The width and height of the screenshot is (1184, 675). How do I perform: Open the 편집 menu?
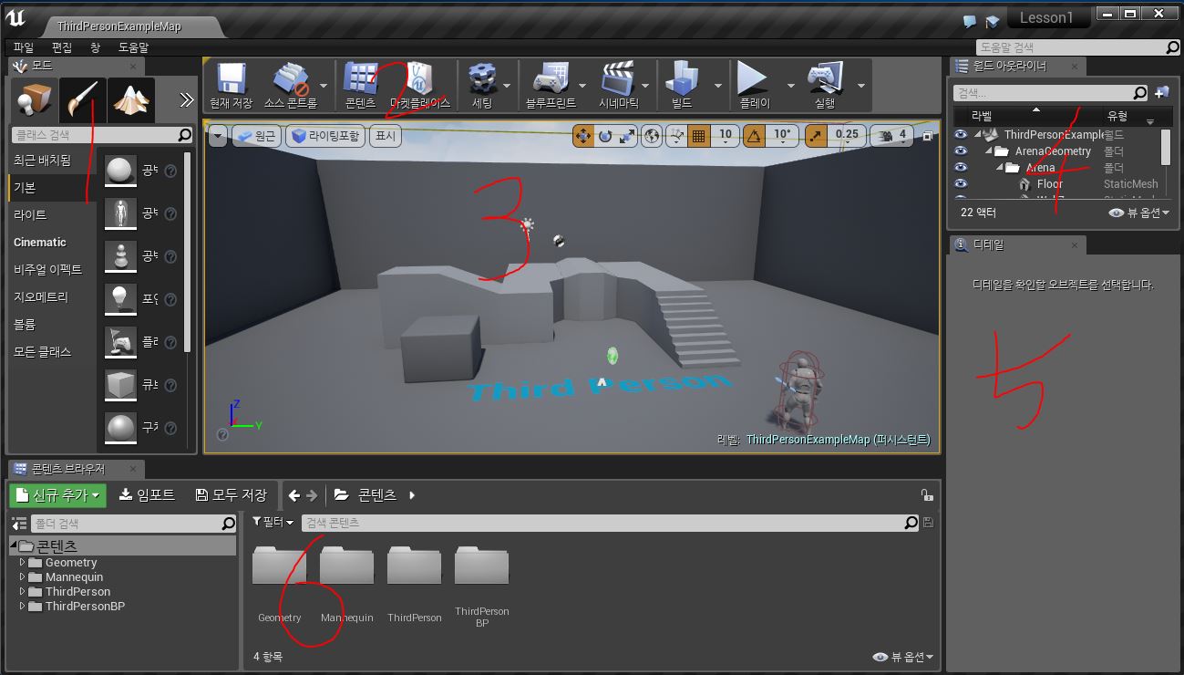(x=62, y=47)
